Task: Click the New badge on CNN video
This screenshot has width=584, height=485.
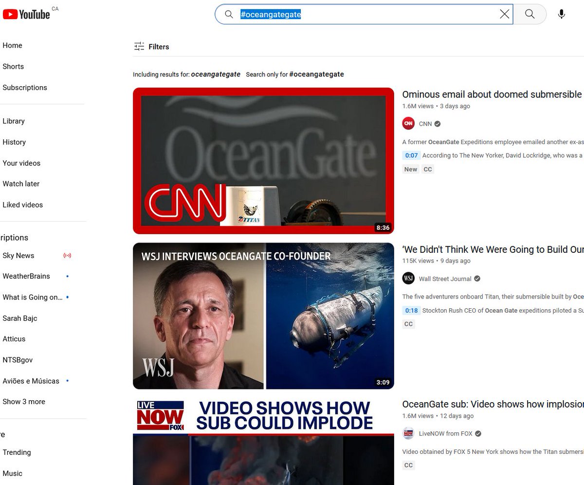Action: tap(411, 169)
